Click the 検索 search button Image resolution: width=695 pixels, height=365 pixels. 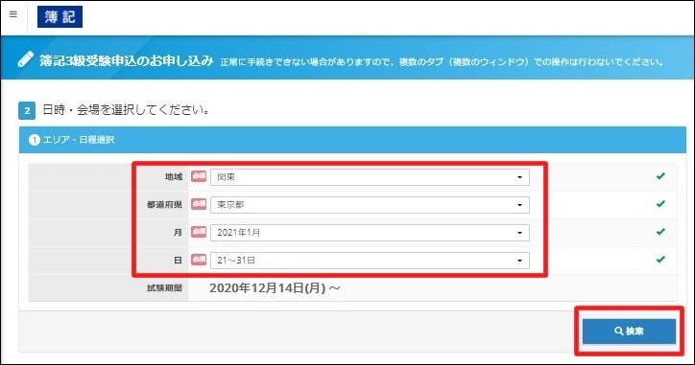629,331
